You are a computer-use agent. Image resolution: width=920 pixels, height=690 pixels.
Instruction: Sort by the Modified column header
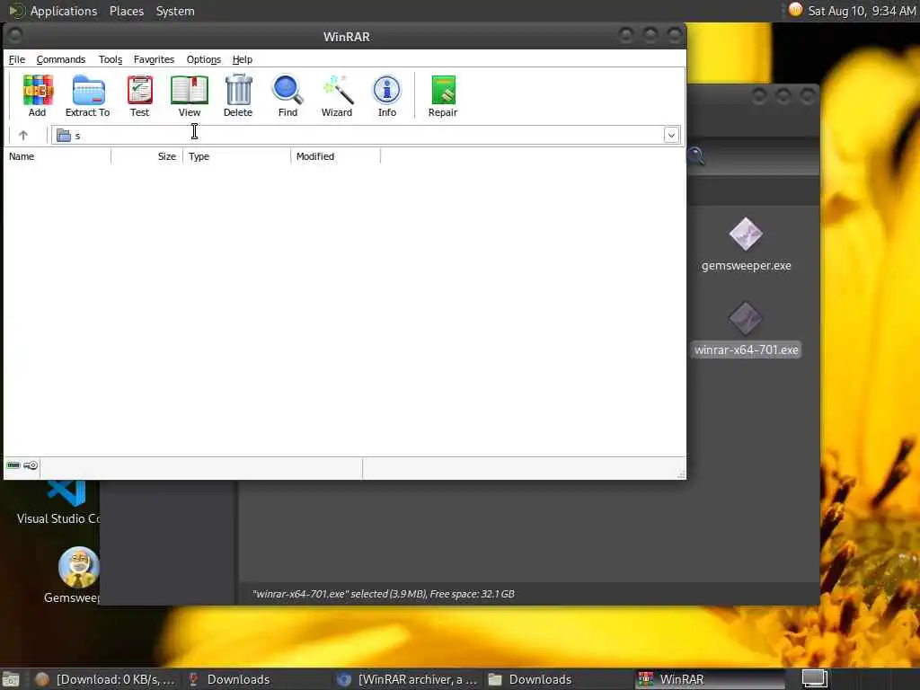click(336, 156)
